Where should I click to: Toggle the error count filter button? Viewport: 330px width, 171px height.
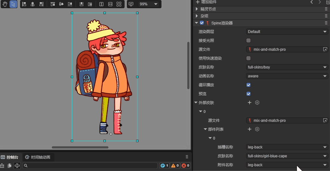pos(185,166)
